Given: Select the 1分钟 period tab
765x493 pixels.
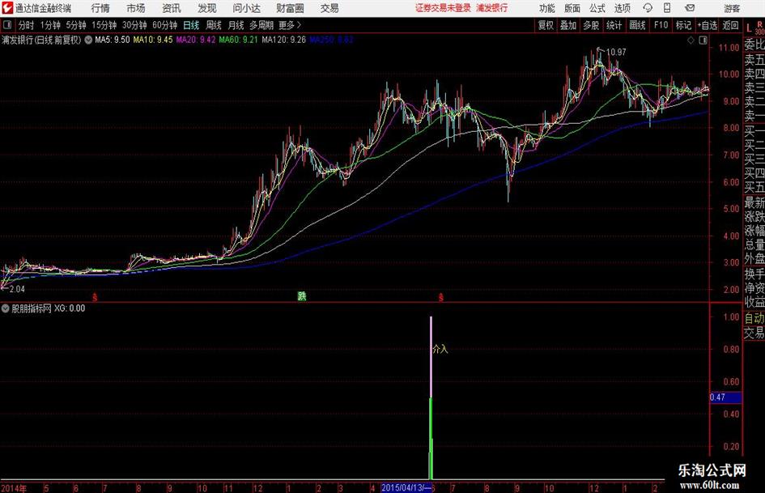Looking at the screenshot, I should point(50,25).
